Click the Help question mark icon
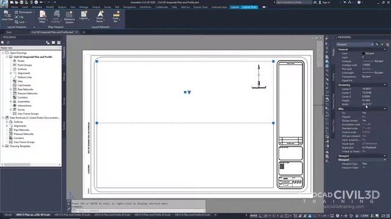Screen dimensions: 391x219 [359, 2]
